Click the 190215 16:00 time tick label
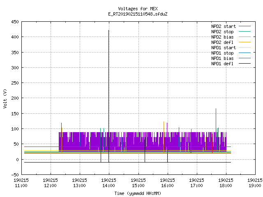 [x=167, y=183]
